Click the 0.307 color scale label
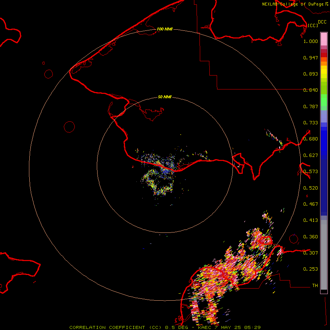This screenshot has width=330, height=330. [311, 253]
